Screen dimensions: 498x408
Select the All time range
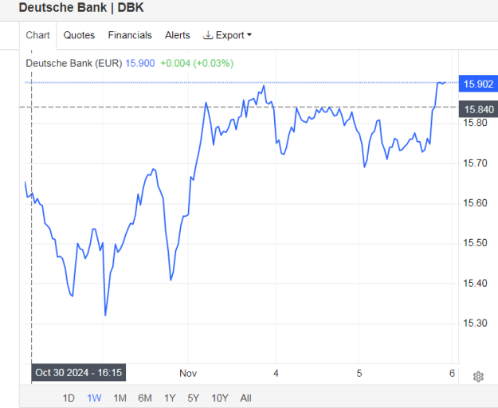(246, 398)
